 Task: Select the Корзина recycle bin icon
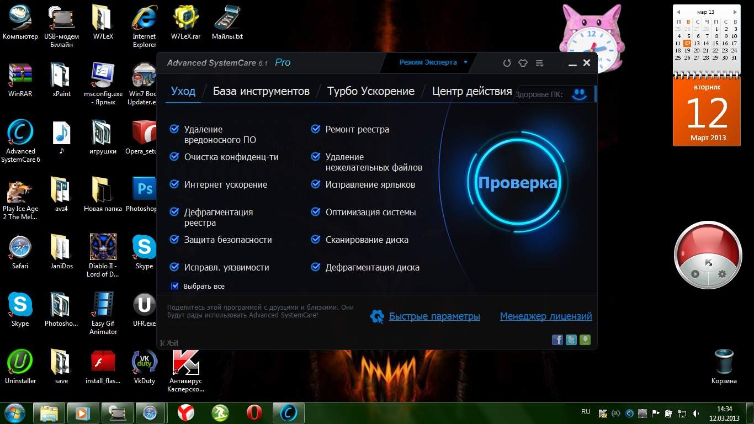coord(724,367)
